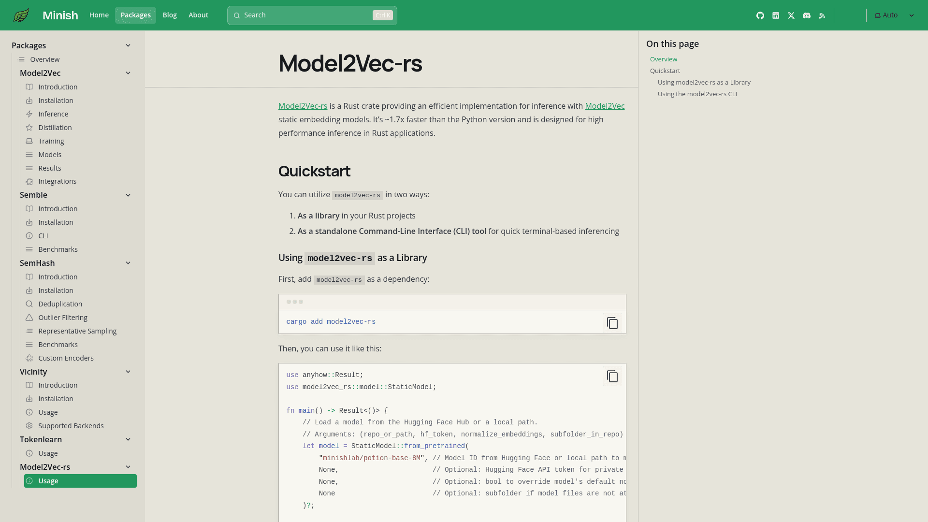
Task: Click Overview in On this page
Action: pos(664,59)
